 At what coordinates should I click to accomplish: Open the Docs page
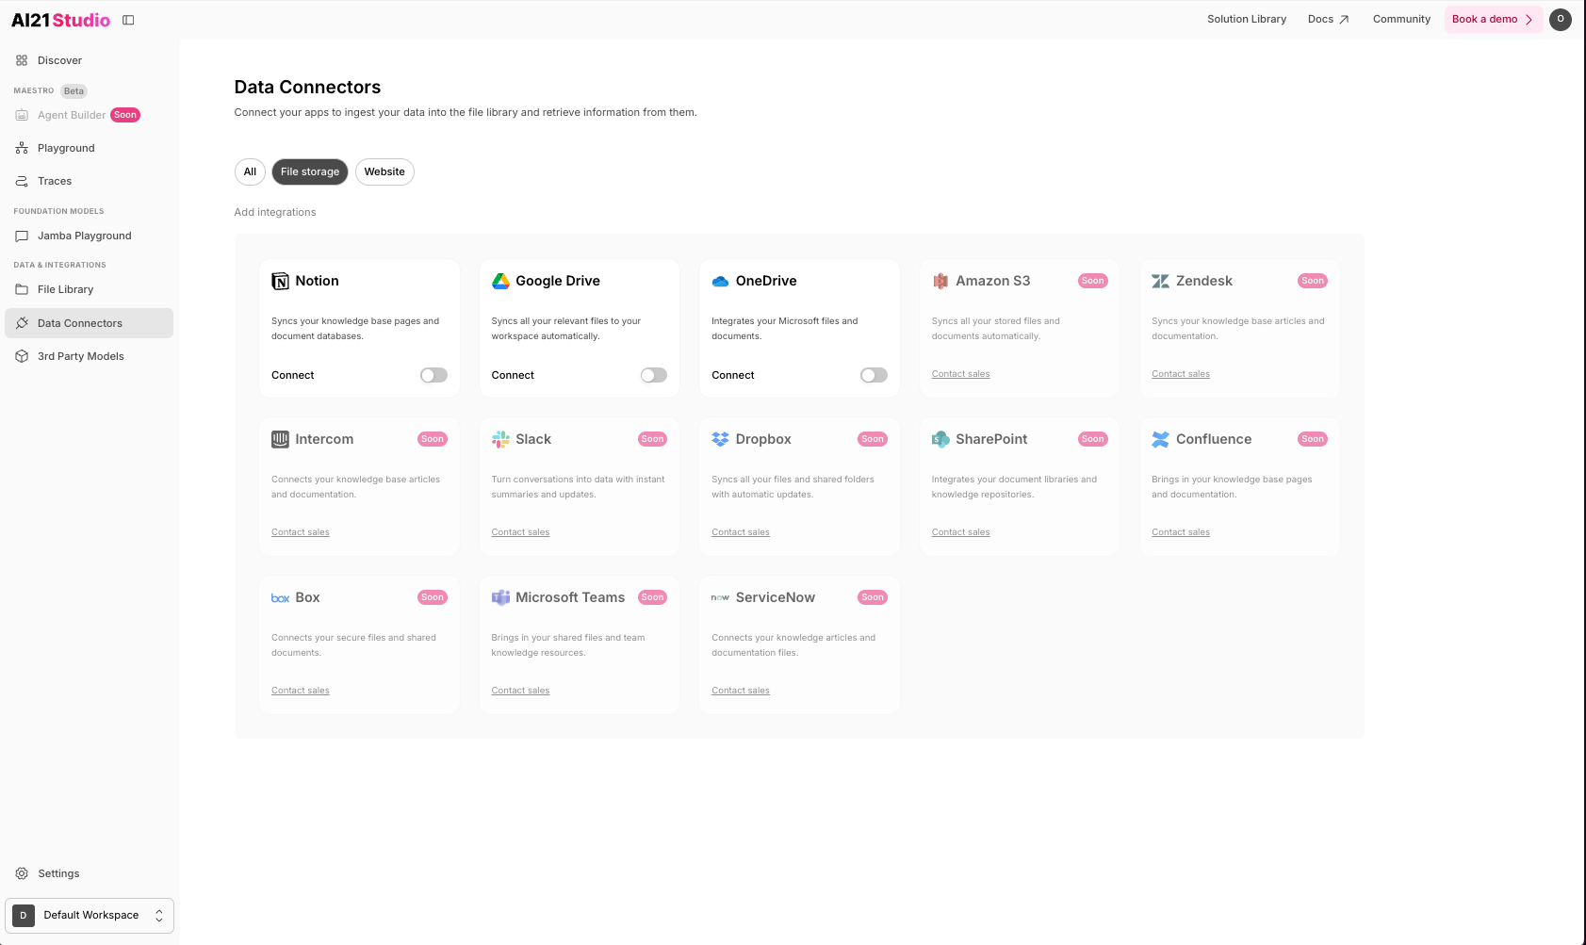coord(1328,18)
